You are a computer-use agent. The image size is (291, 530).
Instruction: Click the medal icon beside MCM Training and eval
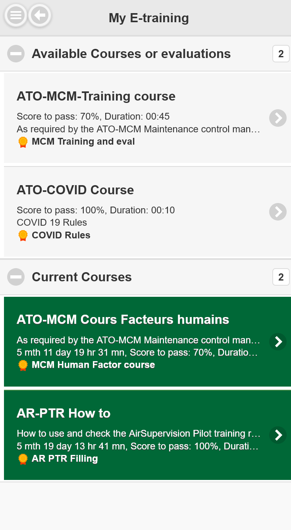pyautogui.click(x=23, y=142)
